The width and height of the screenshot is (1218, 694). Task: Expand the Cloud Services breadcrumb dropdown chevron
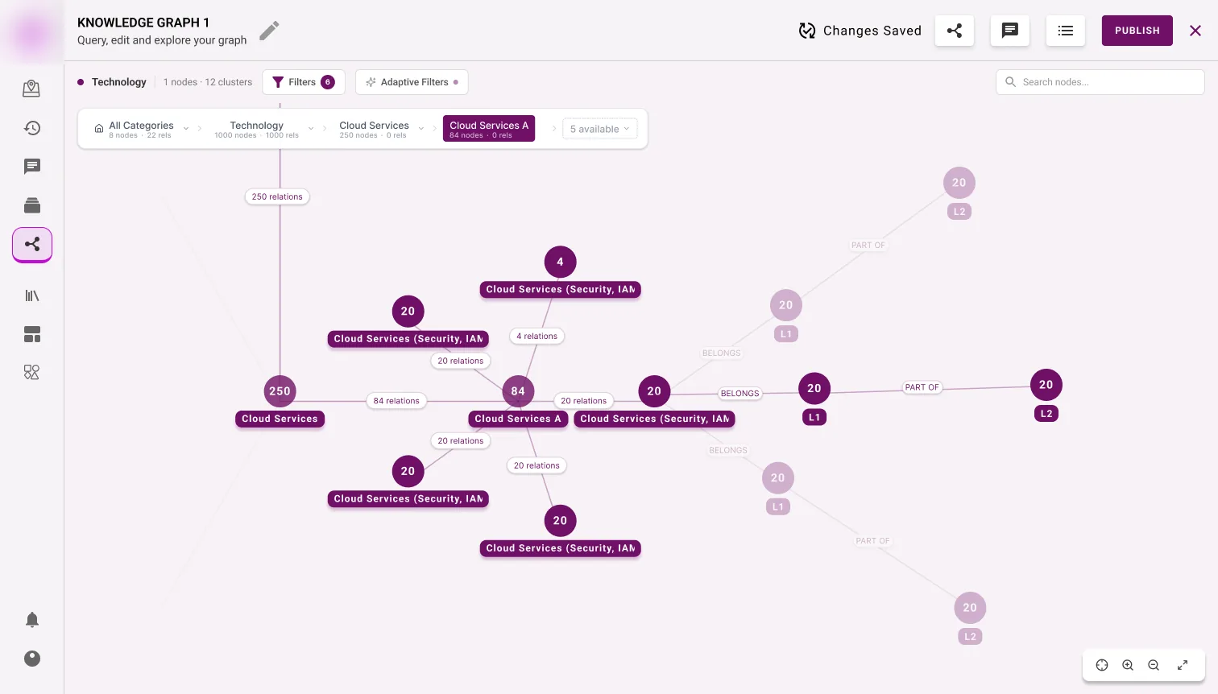pyautogui.click(x=421, y=129)
